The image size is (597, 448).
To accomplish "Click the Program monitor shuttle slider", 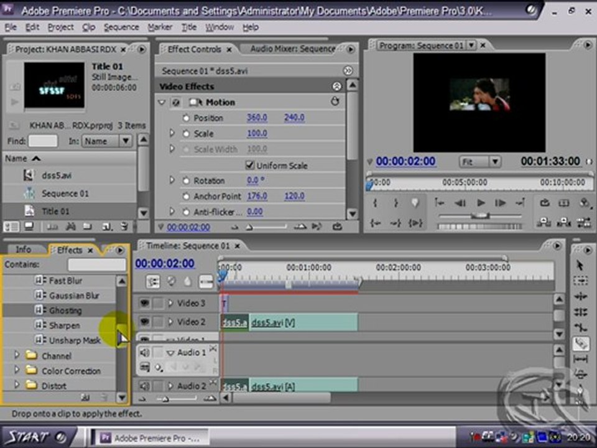I will coord(479,216).
